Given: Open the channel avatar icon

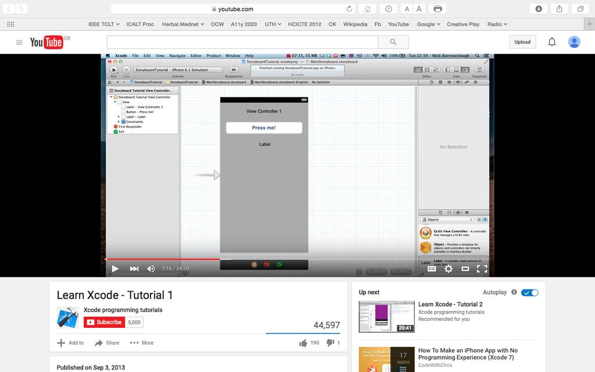Looking at the screenshot, I should (x=67, y=317).
